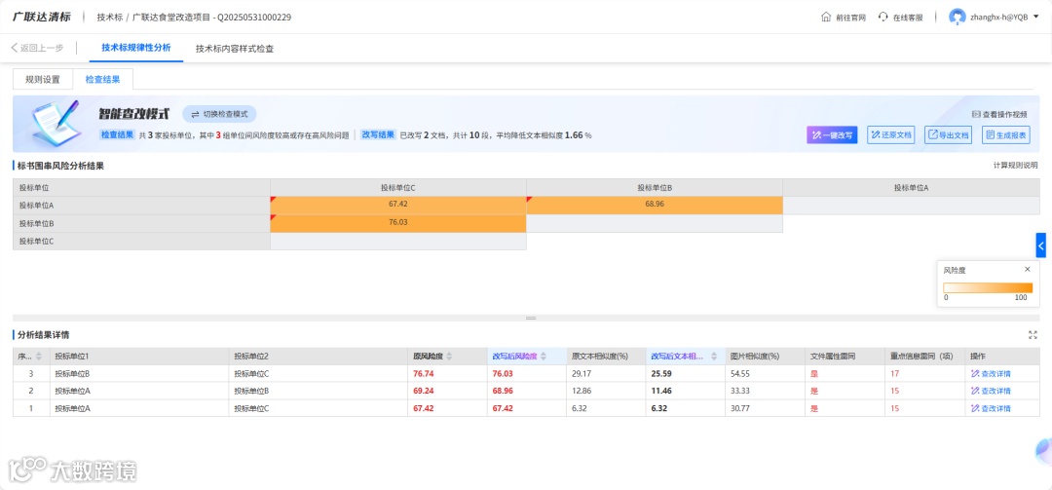Viewport: 1052px width, 490px height.
Task: Open 查看操作视频 link
Action: (999, 115)
